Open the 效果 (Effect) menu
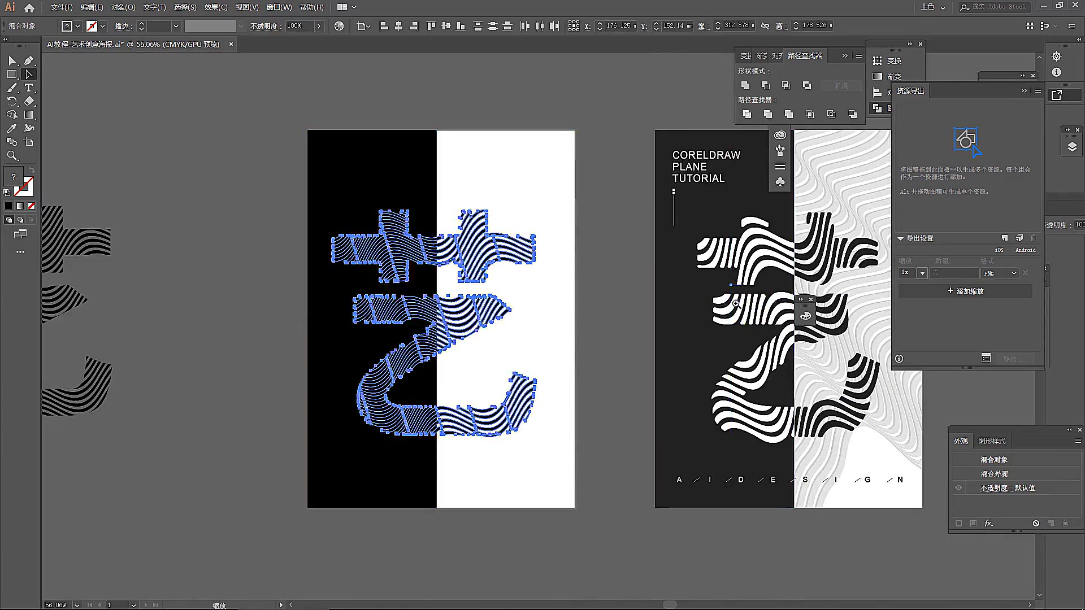Screen dimensions: 1085x610 [215, 7]
